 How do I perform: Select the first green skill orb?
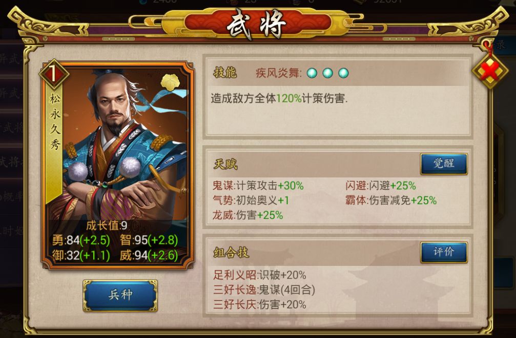312,73
